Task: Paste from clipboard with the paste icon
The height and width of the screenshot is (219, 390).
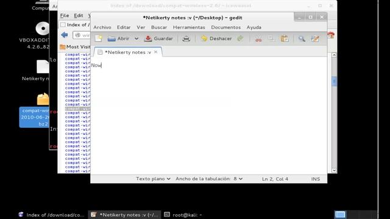Action: click(x=285, y=38)
